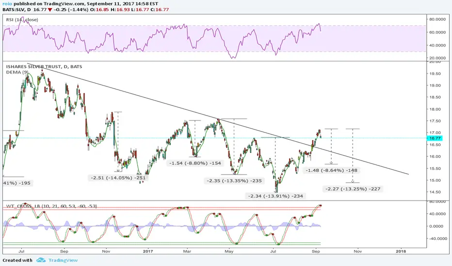The height and width of the screenshot is (266, 452).
Task: Click the -1.48 (-8.64%) -148 measurement label
Action: tap(331, 170)
